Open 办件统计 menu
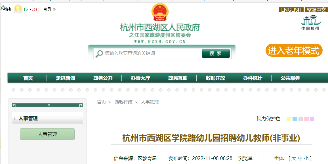The image size is (328, 164). (253, 78)
